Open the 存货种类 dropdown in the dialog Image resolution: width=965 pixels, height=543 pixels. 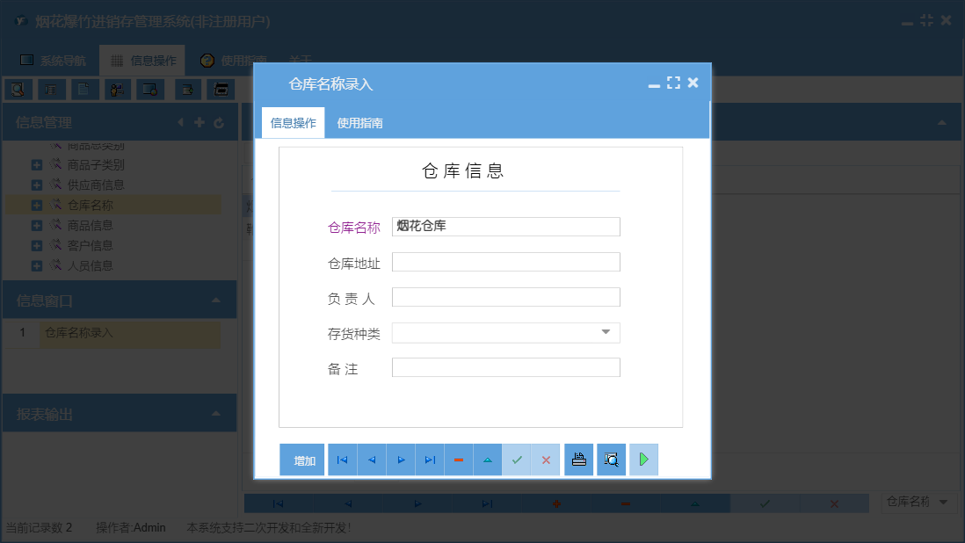click(x=606, y=332)
